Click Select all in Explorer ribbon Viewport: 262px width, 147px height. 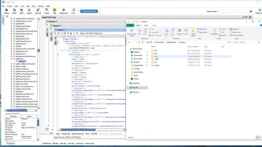[x=234, y=29]
